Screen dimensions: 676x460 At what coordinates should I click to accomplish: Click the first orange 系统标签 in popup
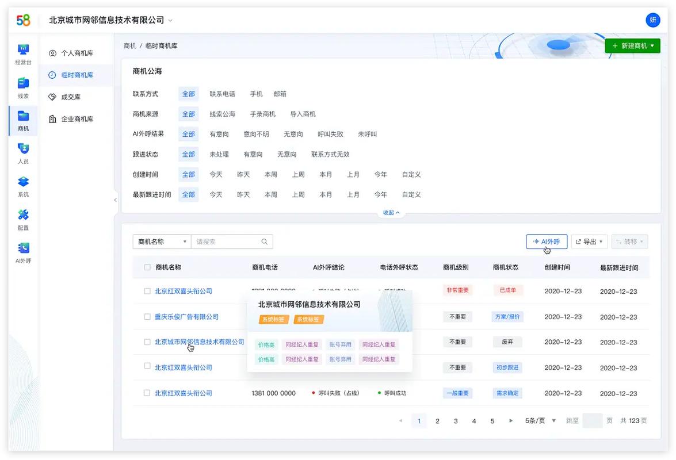(273, 319)
